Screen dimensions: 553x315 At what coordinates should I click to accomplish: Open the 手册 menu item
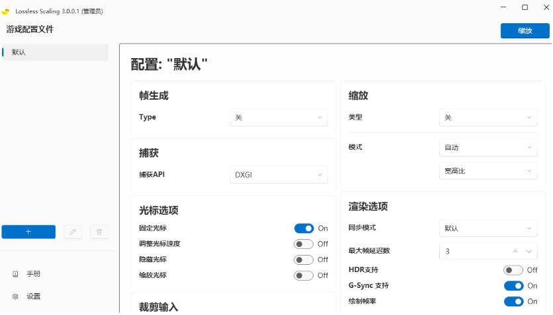point(34,274)
